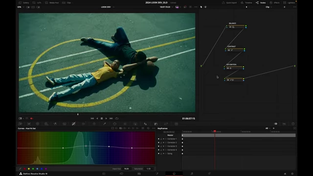The image size is (313, 176).
Task: Unmute audio with the red speaker icon
Action: point(31,118)
